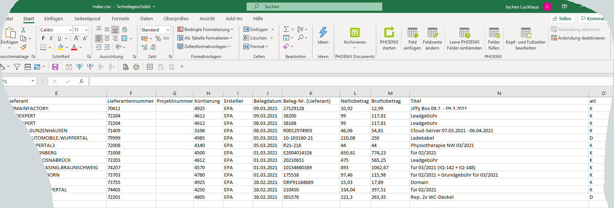Click the PHOENIX starten icon
This screenshot has width=614, height=208.
389,33
